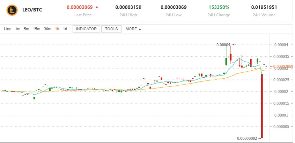
Task: Click the 0.000005 price axis label
Action: point(281,127)
